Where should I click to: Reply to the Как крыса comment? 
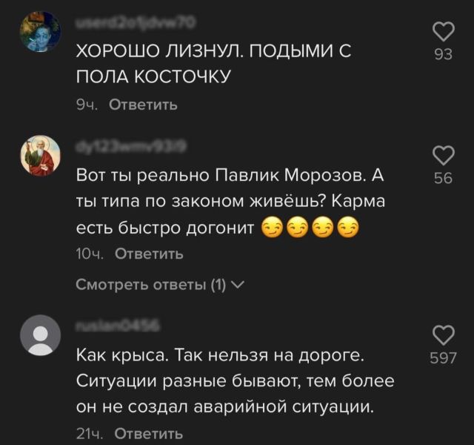(x=149, y=434)
